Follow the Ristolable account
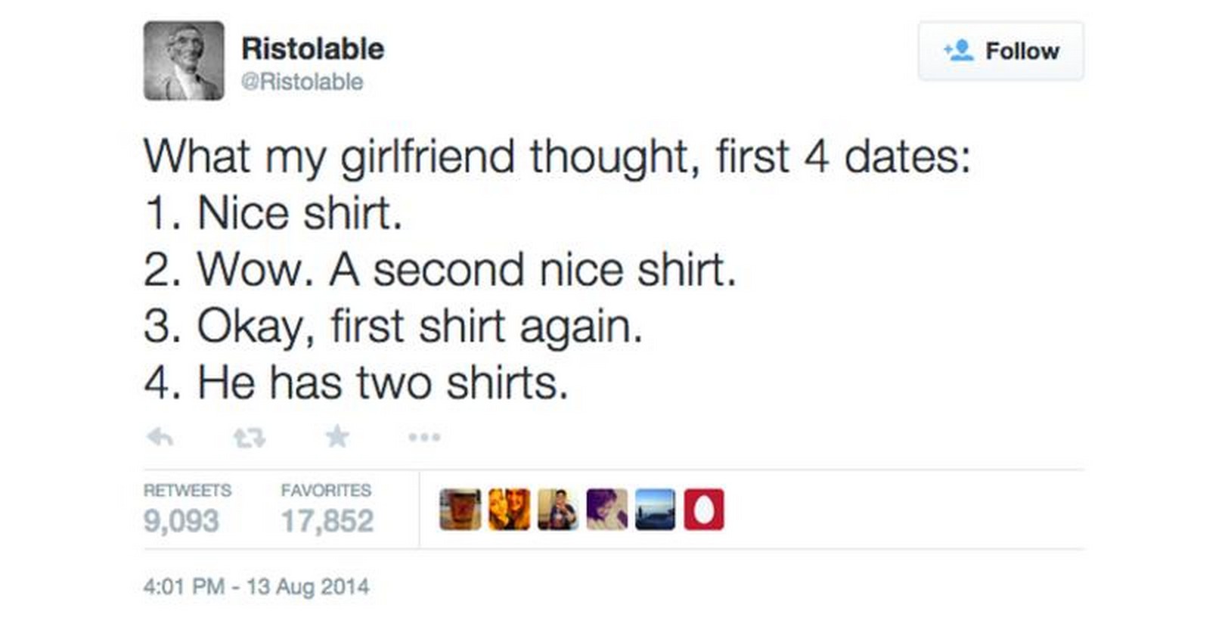The height and width of the screenshot is (626, 1225). coord(1000,51)
